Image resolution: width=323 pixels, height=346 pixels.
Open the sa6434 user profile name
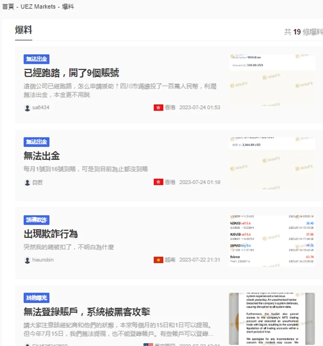[41, 107]
